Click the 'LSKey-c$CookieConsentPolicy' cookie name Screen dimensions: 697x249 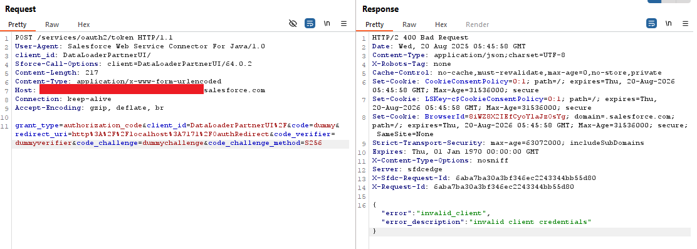click(484, 99)
